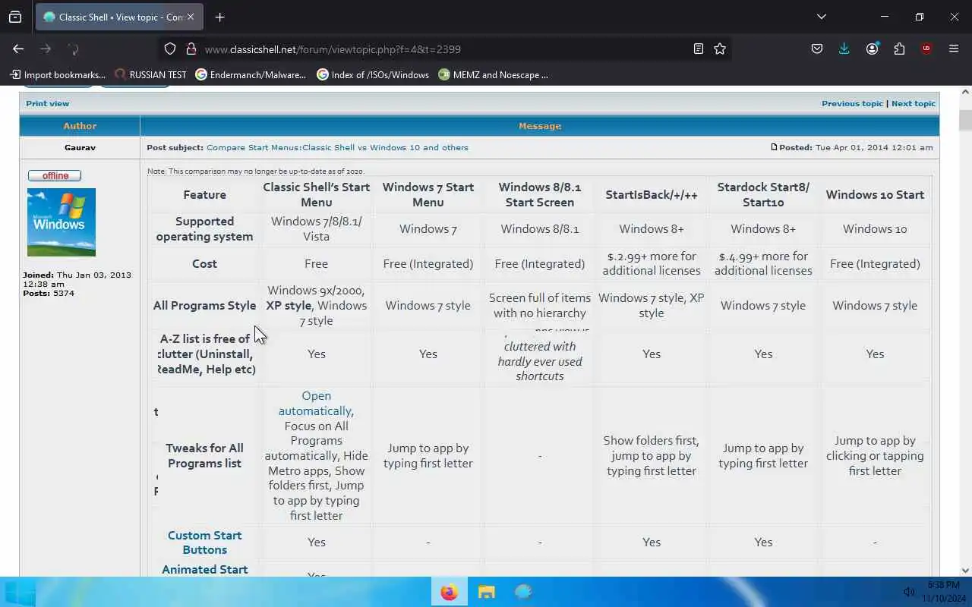
Task: Open the volume control in system tray
Action: [909, 592]
